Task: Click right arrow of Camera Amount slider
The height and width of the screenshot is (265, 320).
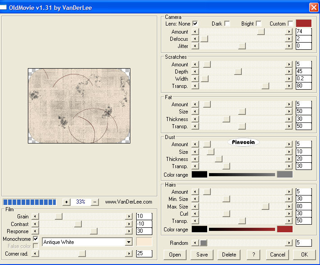Action: tap(289, 32)
